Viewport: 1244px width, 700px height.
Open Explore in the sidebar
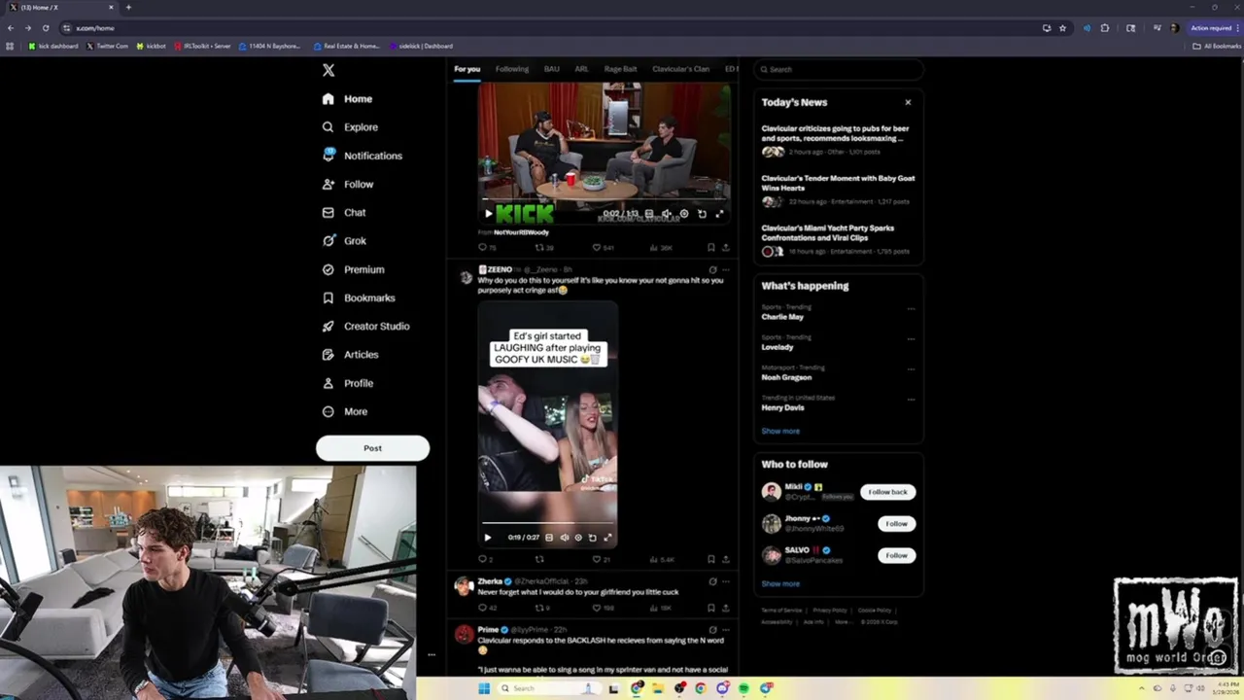350,127
